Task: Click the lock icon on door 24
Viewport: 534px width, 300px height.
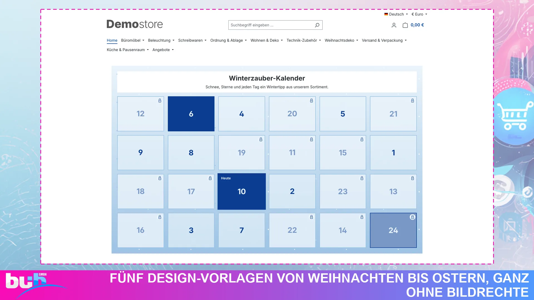Action: (412, 217)
